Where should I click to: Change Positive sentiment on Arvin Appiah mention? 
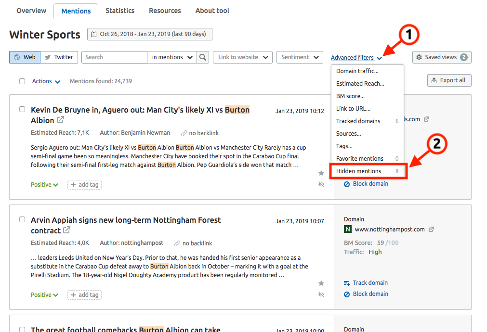click(x=44, y=295)
